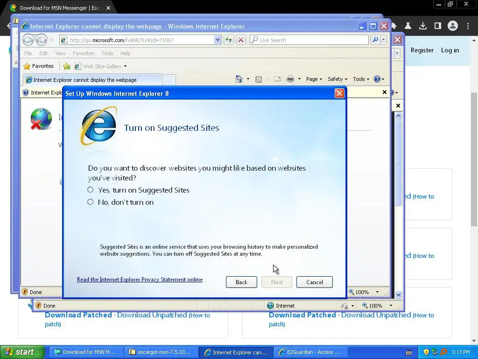Click the security shield tray icon
Screen dimensions: 478x359
pyautogui.click(x=426, y=352)
